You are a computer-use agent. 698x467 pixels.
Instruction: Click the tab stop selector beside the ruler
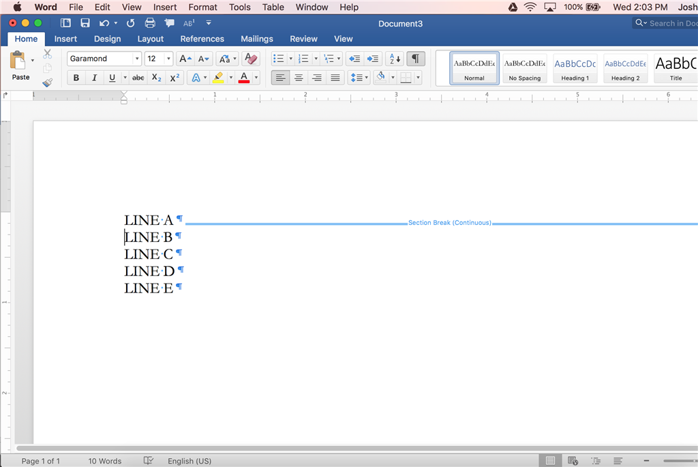(5, 95)
